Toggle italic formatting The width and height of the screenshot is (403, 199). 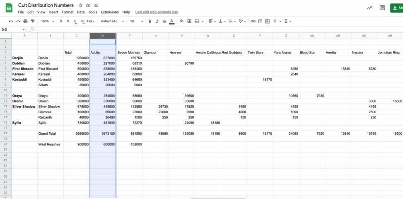tap(157, 21)
